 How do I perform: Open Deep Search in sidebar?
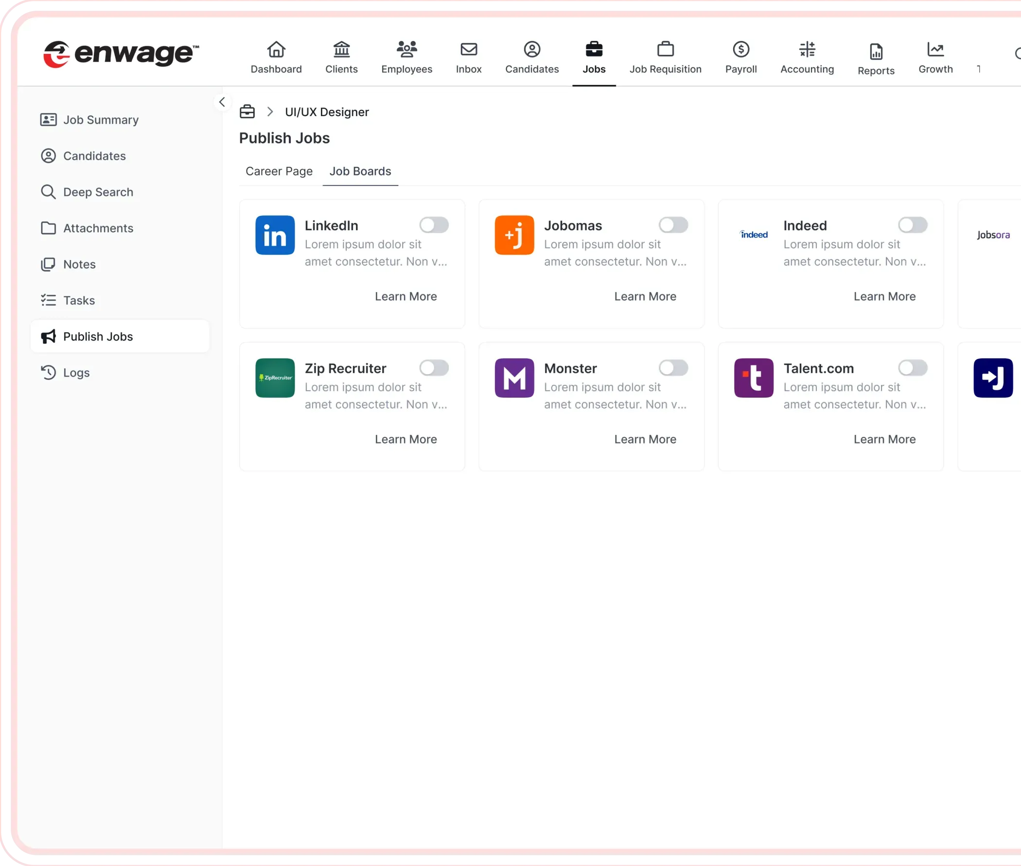(98, 192)
